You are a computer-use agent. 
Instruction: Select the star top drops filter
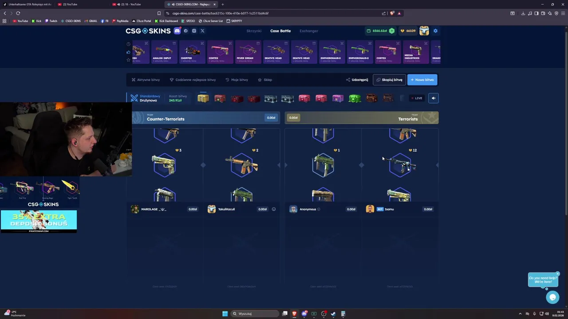pos(129,60)
